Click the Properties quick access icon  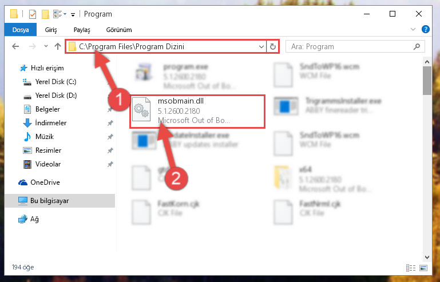click(33, 14)
